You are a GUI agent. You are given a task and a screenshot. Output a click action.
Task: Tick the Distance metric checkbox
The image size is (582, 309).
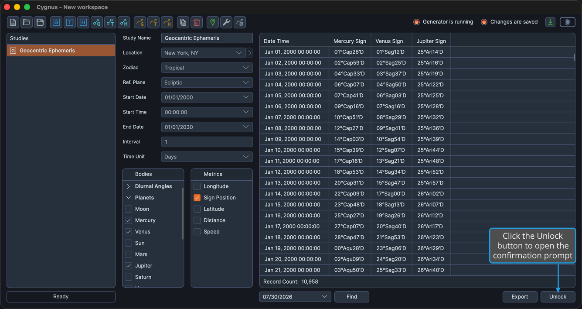point(197,220)
